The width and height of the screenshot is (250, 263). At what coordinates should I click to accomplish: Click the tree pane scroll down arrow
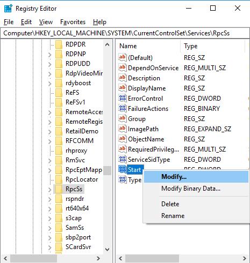coord(107,249)
